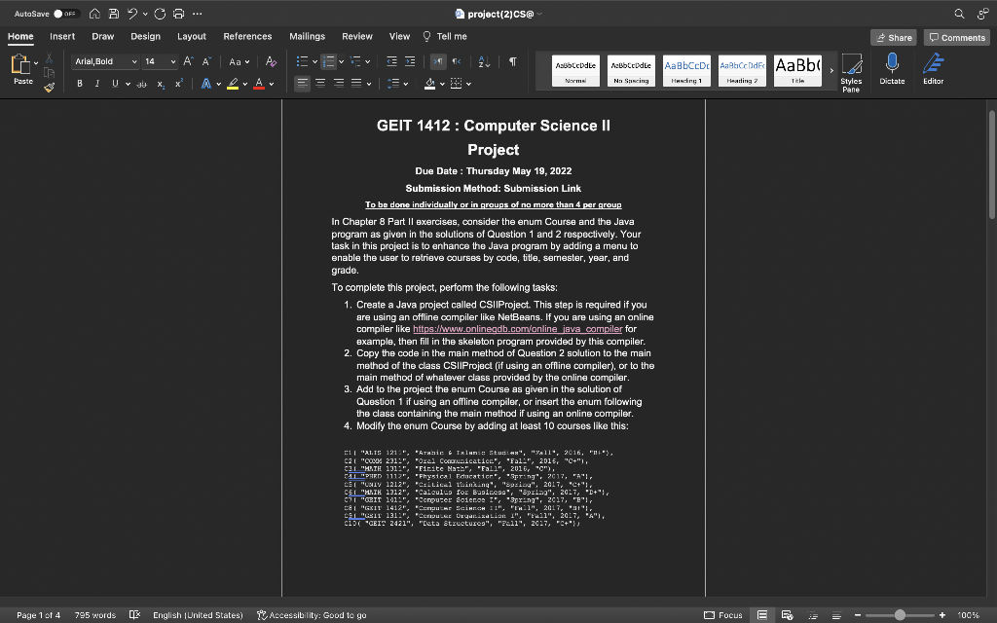Image resolution: width=997 pixels, height=623 pixels.
Task: Decrease indent of paragraph
Action: (x=391, y=61)
